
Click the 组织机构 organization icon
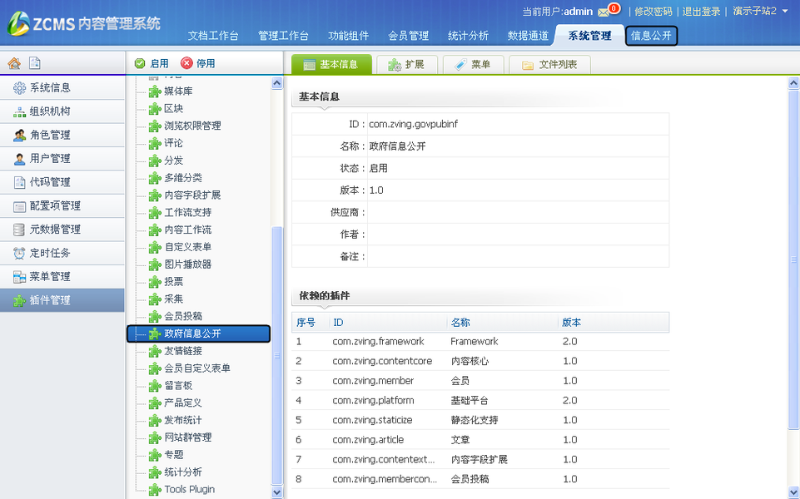18,111
